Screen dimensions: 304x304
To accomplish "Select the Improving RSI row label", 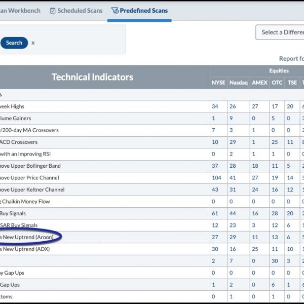I will 25,154.
